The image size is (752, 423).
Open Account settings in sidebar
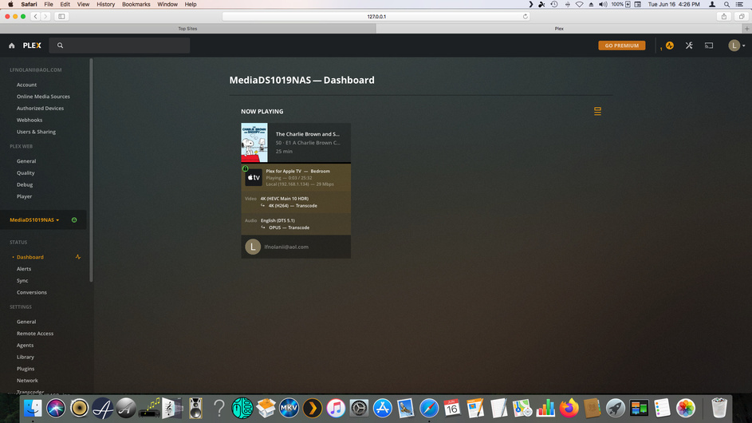pos(26,85)
